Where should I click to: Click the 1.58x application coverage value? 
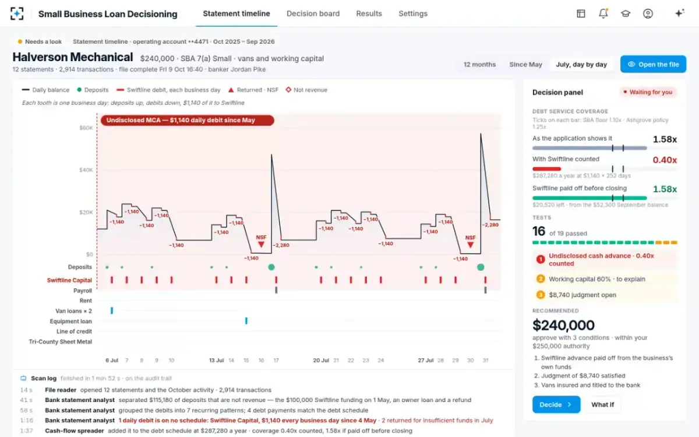pyautogui.click(x=665, y=139)
